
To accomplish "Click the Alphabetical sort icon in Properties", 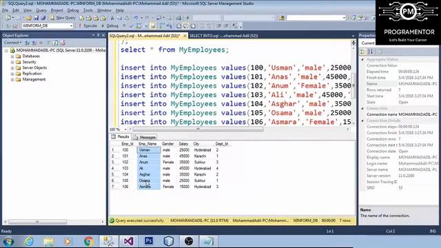I will [x=371, y=52].
